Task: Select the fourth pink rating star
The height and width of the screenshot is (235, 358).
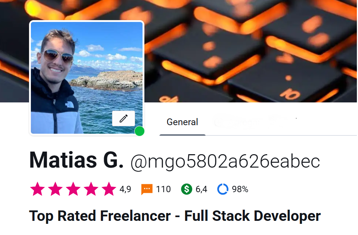Action: [91, 189]
